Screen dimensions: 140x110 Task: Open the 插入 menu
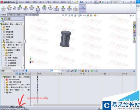pos(42,2)
